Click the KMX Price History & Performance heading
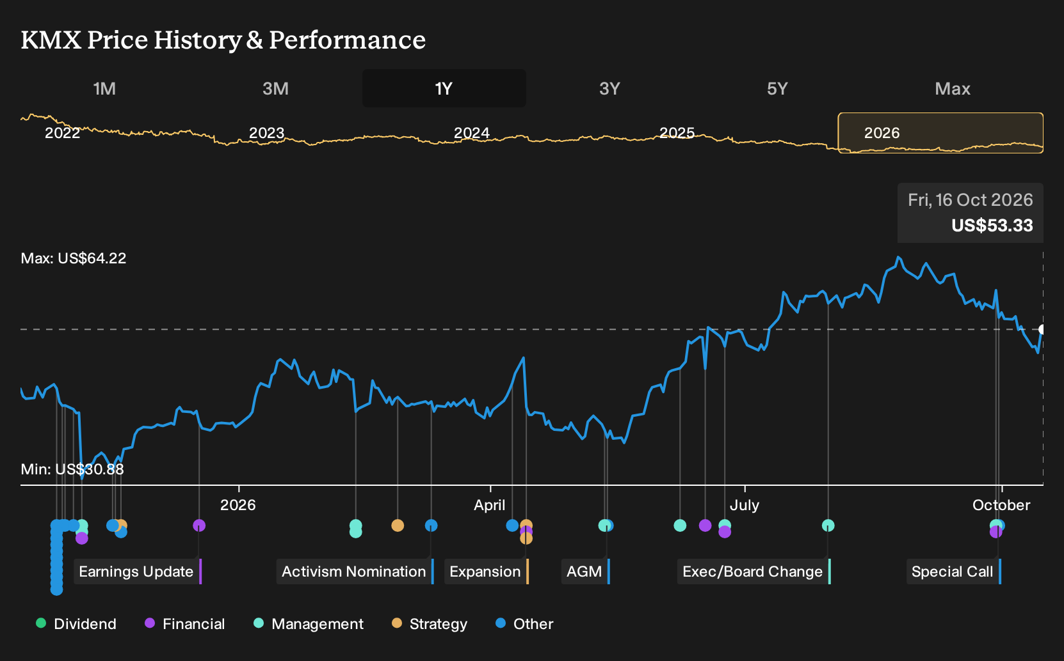This screenshot has width=1064, height=661. pos(223,40)
